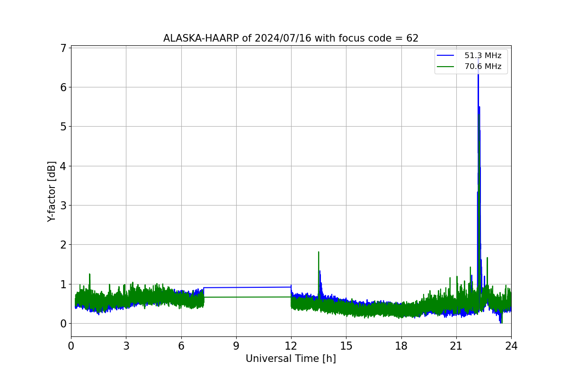
Task: Click the '70.6 MHz' legend label
Action: (x=483, y=67)
